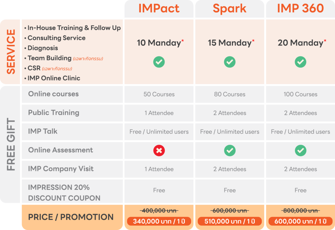Click the Consulting Service list item
Image resolution: width=335 pixels, height=230 pixels.
click(56, 38)
